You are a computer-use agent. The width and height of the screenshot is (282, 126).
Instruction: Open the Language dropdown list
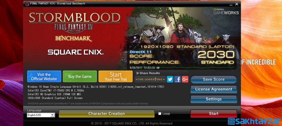click(x=41, y=115)
